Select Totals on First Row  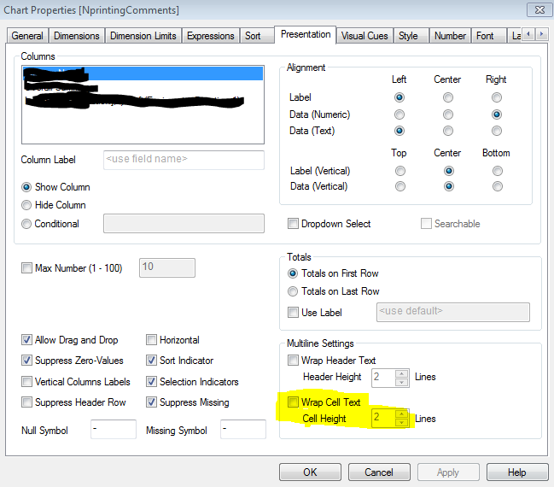coord(293,273)
